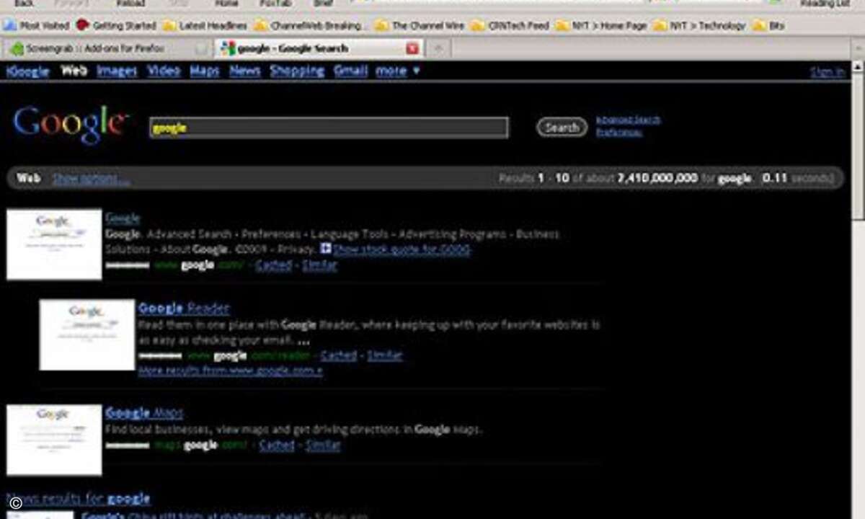This screenshot has width=865, height=519.
Task: Open the NYT > Technology bookmark
Action: pos(699,25)
